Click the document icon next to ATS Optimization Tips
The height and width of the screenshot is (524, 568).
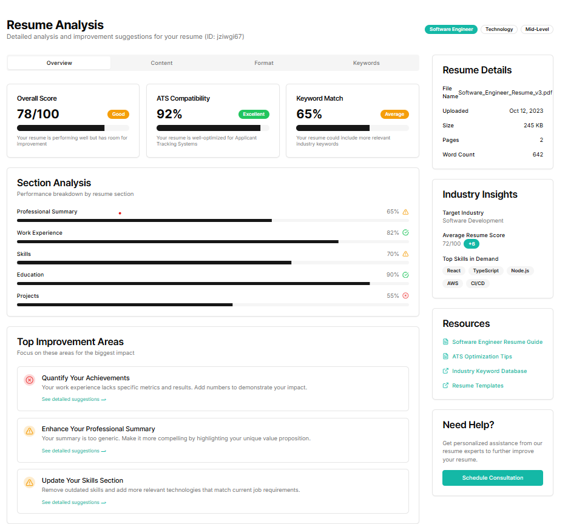(446, 357)
